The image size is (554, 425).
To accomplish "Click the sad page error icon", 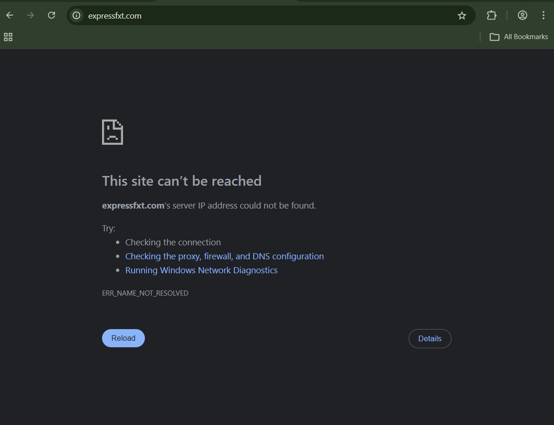I will (x=112, y=132).
